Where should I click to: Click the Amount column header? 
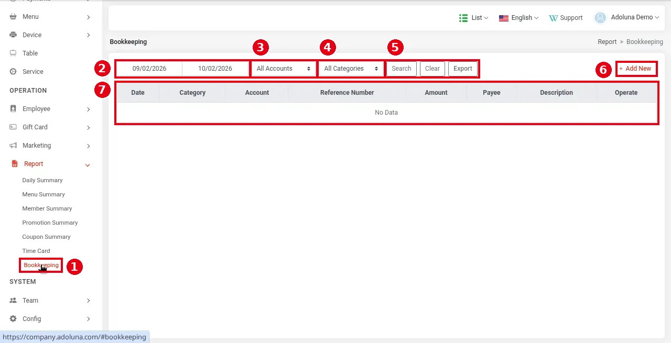[x=436, y=93]
